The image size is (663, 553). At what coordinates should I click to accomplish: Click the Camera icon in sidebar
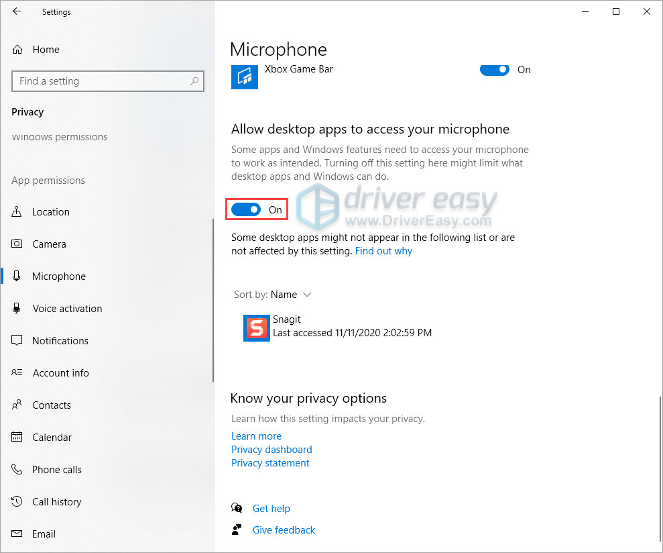[17, 244]
